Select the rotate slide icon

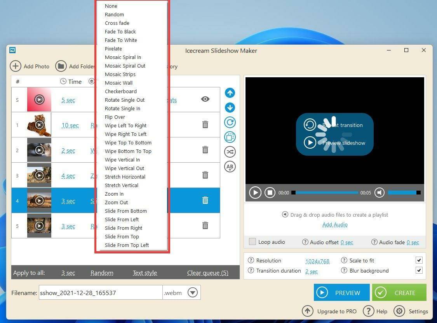coord(230,122)
